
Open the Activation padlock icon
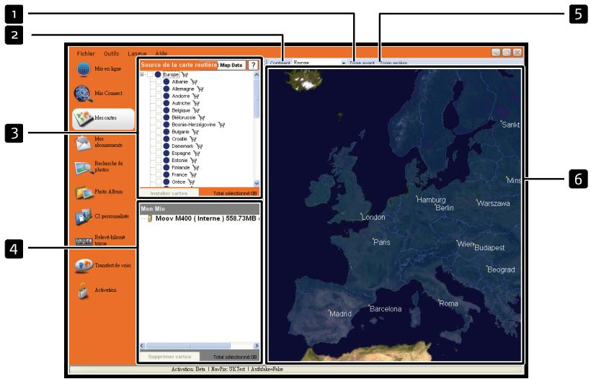pos(83,290)
